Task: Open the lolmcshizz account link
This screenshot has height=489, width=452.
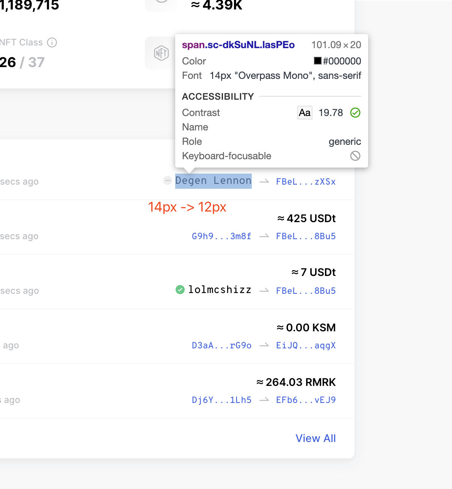Action: pos(220,290)
